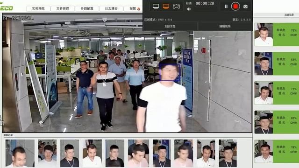Select the eighth snapshot thumbnail in bottom strip
The width and height of the screenshot is (299, 168).
click(184, 154)
